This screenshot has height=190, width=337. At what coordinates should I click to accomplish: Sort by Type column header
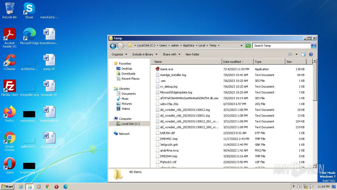(269, 62)
